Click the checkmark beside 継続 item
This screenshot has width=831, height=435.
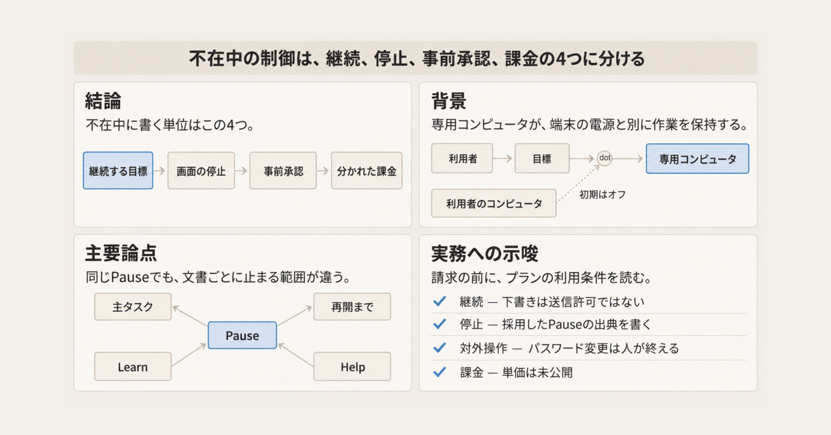(440, 301)
